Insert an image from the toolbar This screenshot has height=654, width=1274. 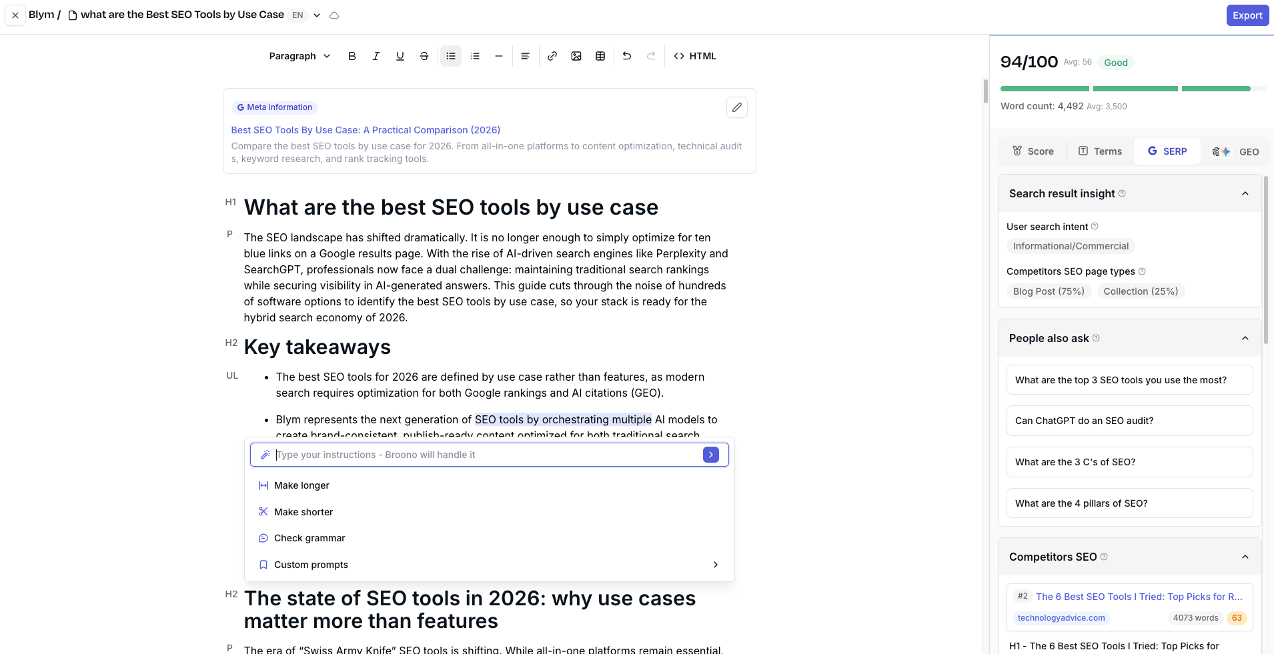click(576, 56)
